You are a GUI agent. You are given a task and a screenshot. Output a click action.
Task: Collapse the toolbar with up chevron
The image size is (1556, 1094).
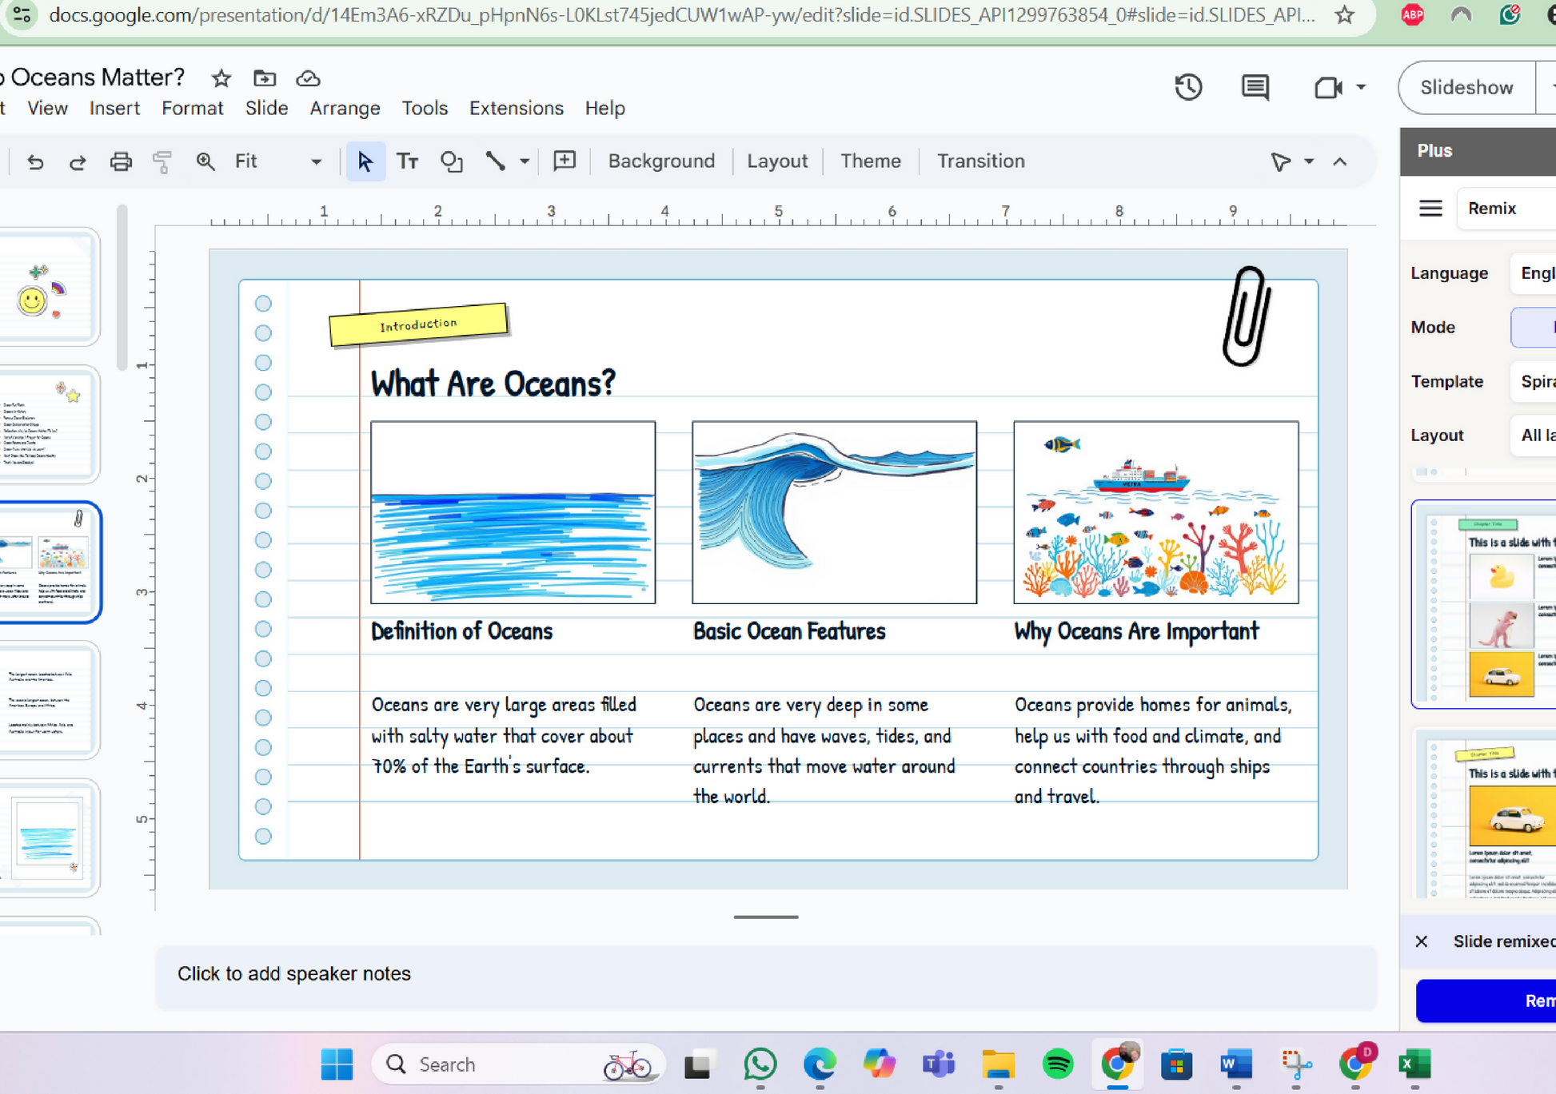tap(1340, 161)
